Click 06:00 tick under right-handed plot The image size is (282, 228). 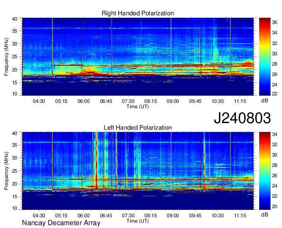[x=84, y=101]
